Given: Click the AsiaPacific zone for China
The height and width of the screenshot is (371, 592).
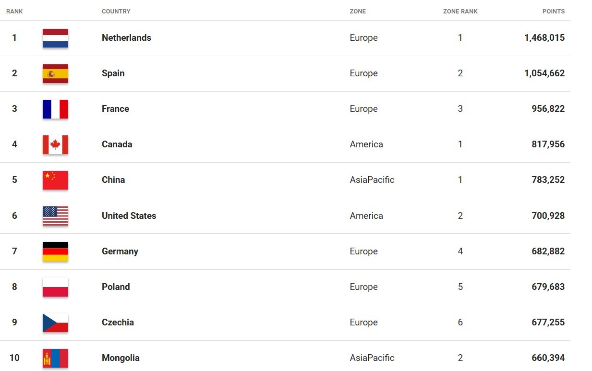Looking at the screenshot, I should (x=372, y=180).
